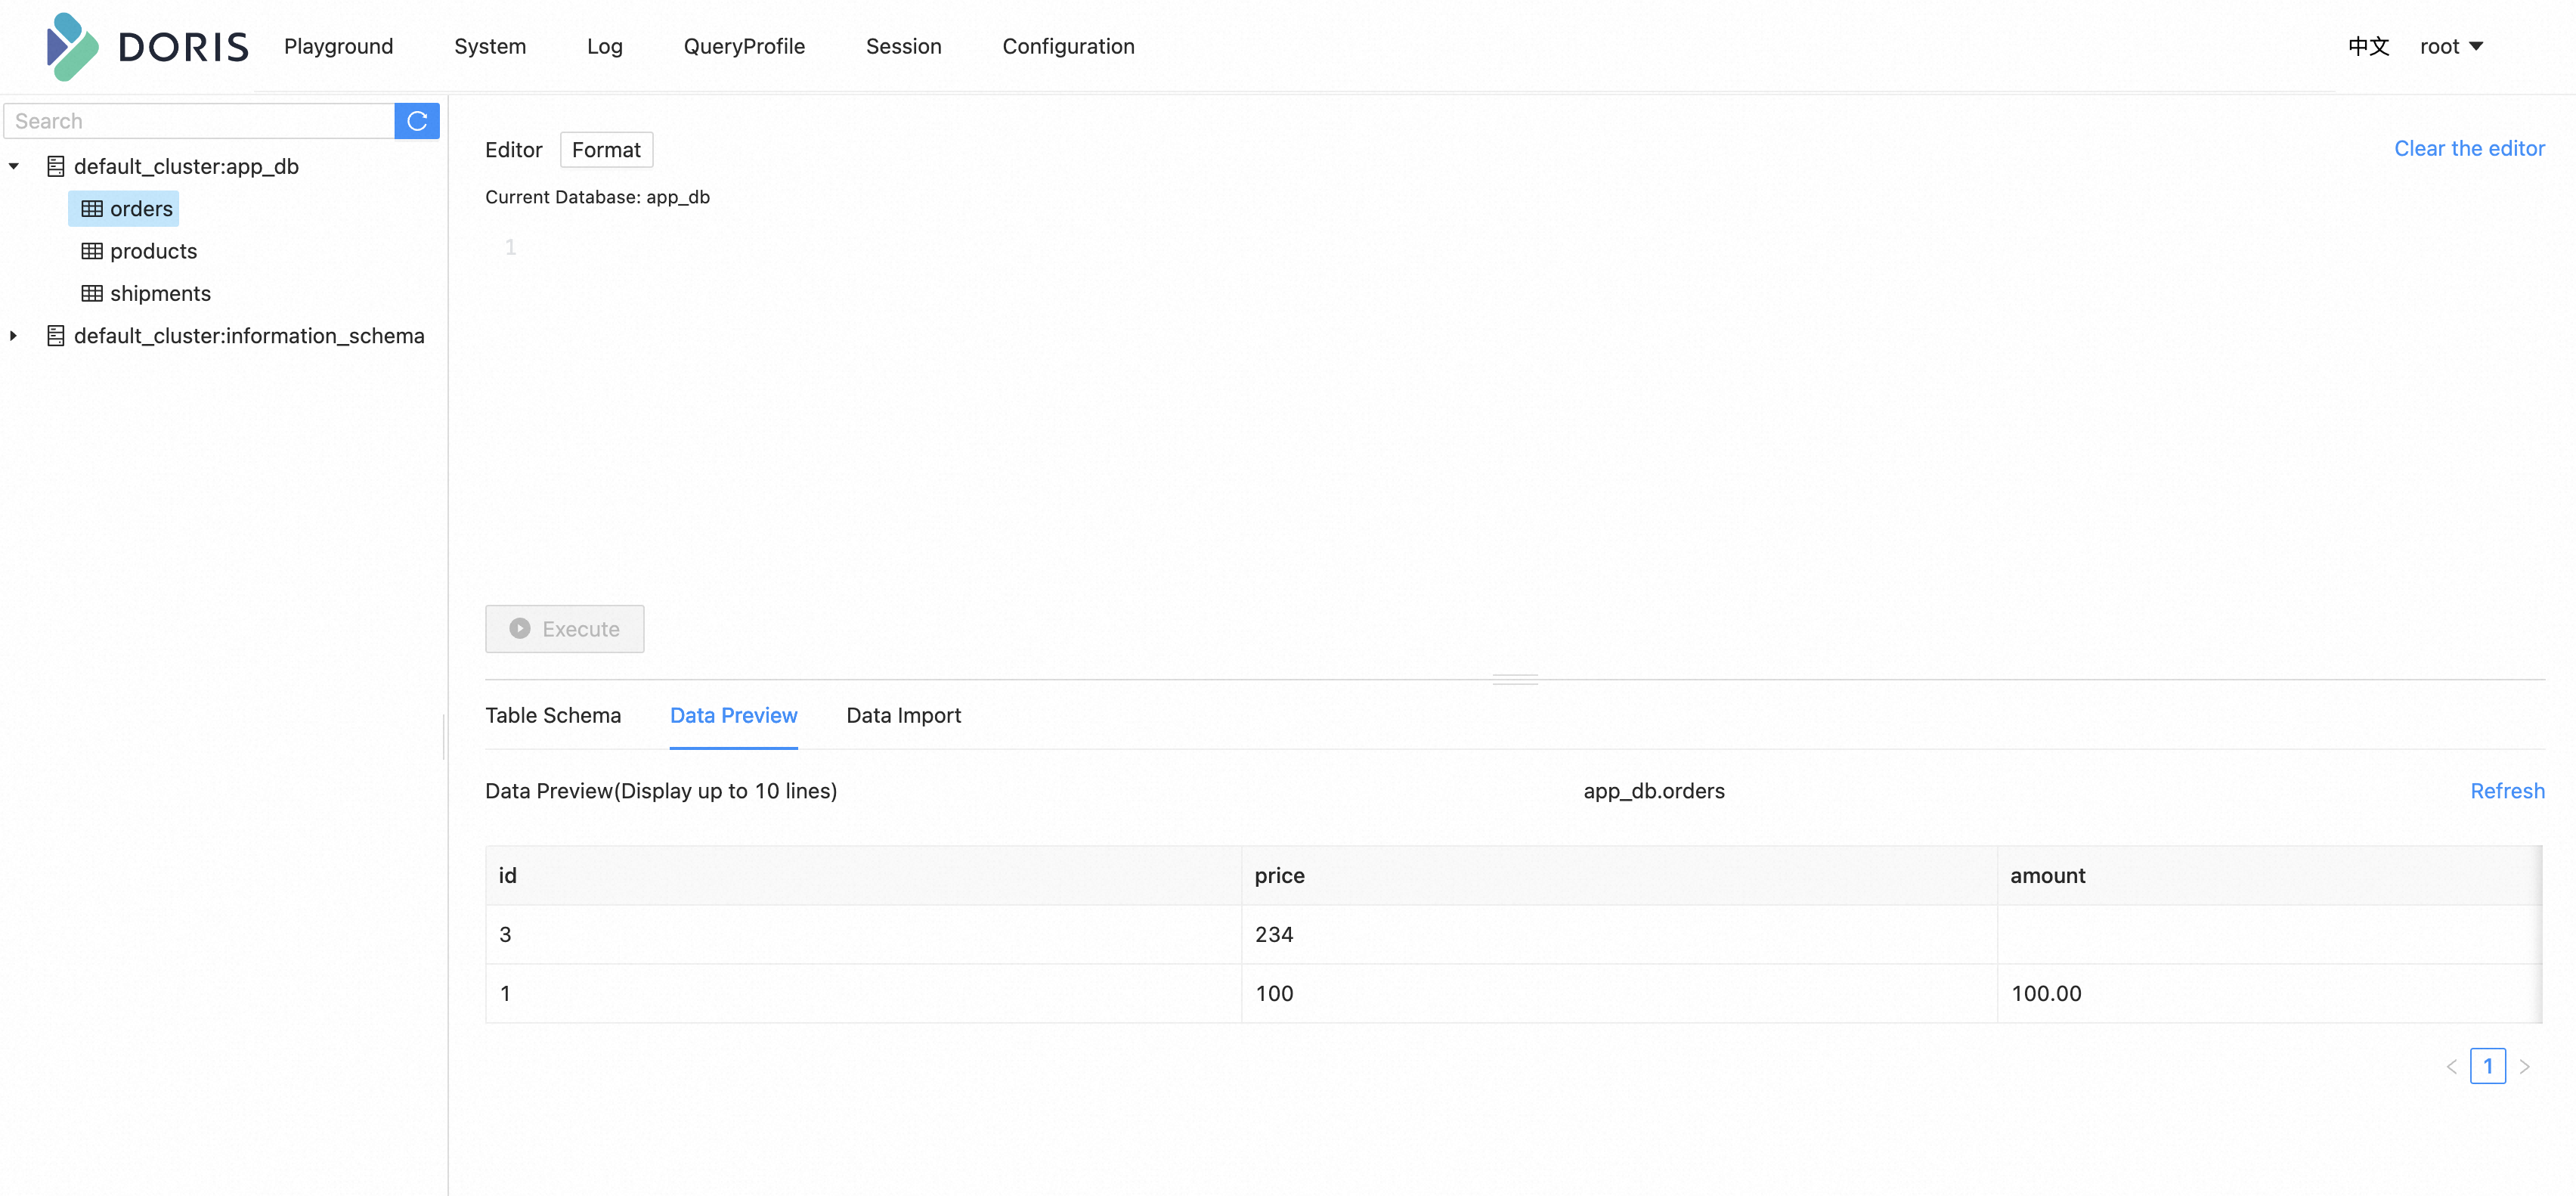This screenshot has height=1196, width=2576.
Task: Click the shipments table icon
Action: [92, 293]
